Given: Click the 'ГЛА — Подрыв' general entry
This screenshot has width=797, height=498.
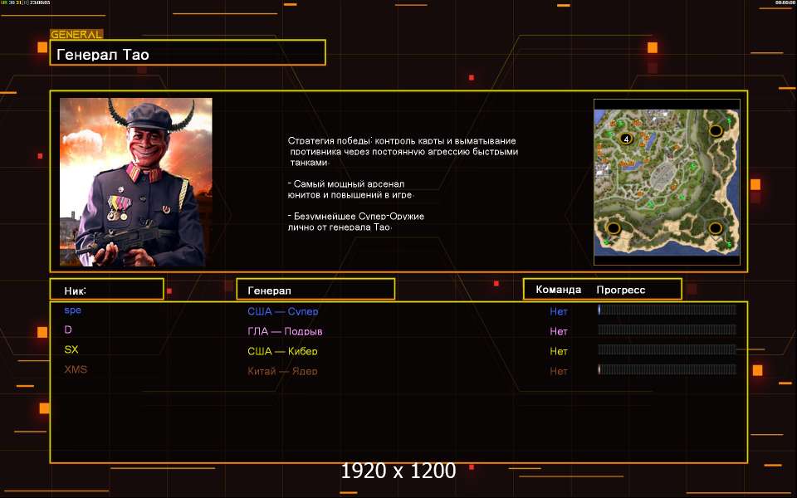Looking at the screenshot, I should coord(285,331).
